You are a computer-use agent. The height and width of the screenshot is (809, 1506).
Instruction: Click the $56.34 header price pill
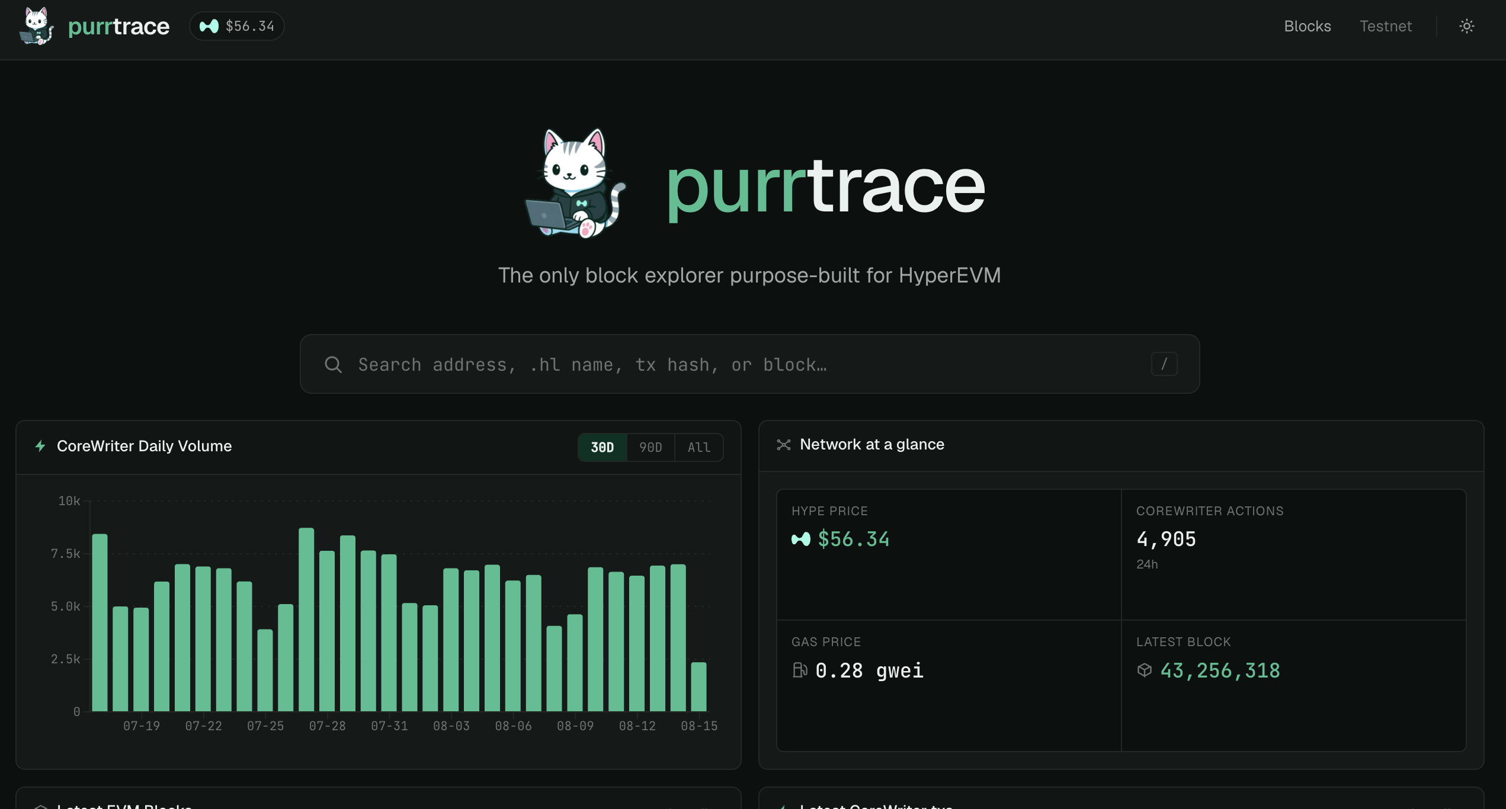(x=236, y=26)
